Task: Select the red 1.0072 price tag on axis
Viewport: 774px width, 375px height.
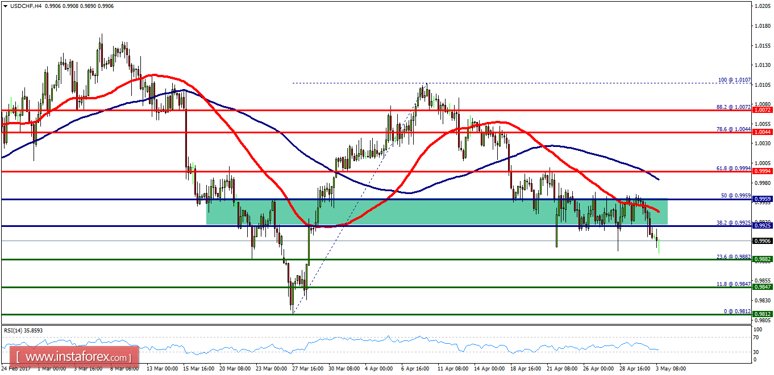Action: click(762, 109)
